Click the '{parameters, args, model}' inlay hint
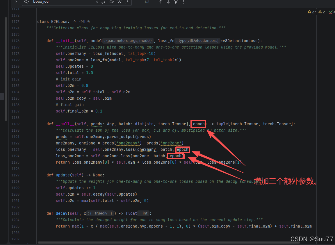This screenshot has width=335, height=245. pyautogui.click(x=128, y=41)
